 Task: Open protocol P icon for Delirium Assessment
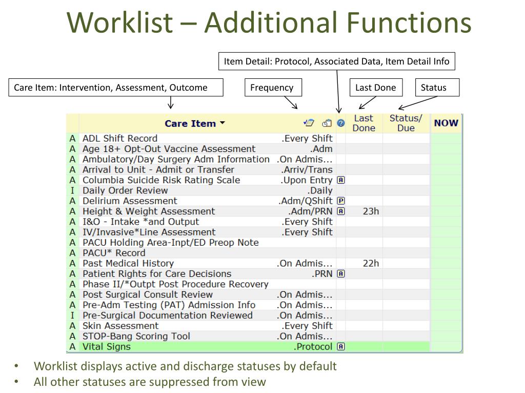tap(341, 201)
